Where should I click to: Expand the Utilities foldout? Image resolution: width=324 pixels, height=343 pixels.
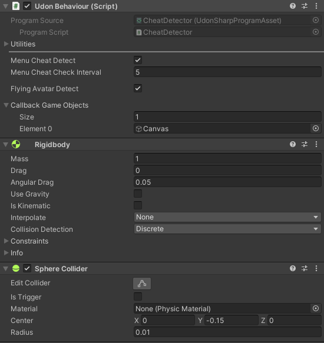click(6, 44)
